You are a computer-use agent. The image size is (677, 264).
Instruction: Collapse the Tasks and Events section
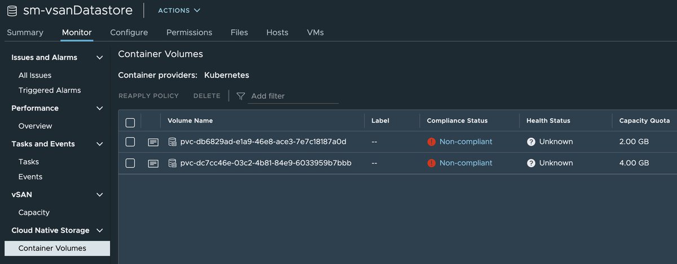[100, 144]
